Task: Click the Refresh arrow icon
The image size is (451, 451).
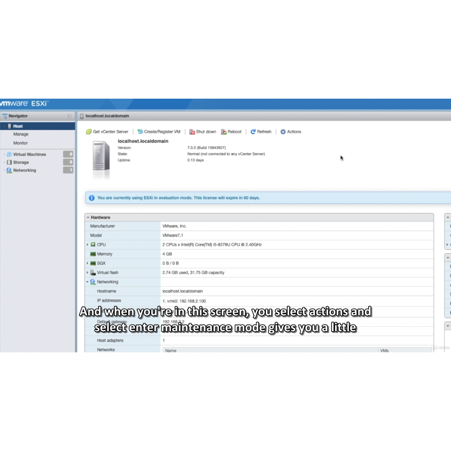Action: pyautogui.click(x=253, y=132)
